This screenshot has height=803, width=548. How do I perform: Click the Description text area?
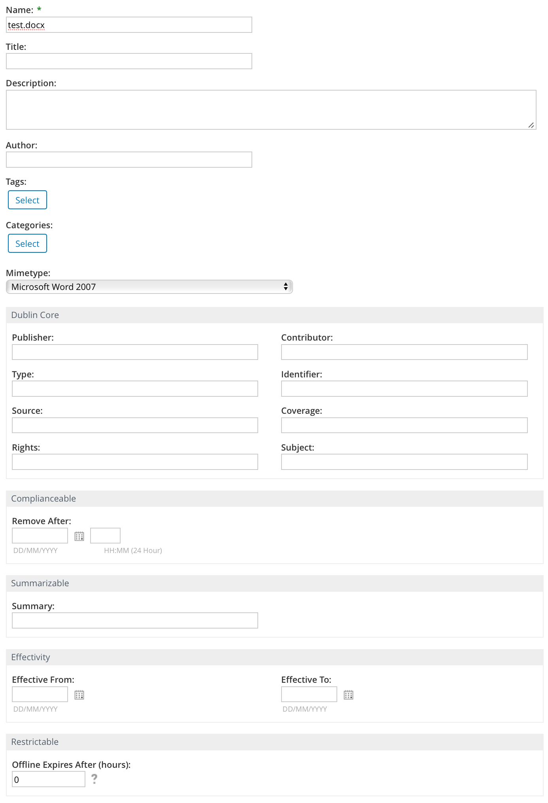pos(271,110)
